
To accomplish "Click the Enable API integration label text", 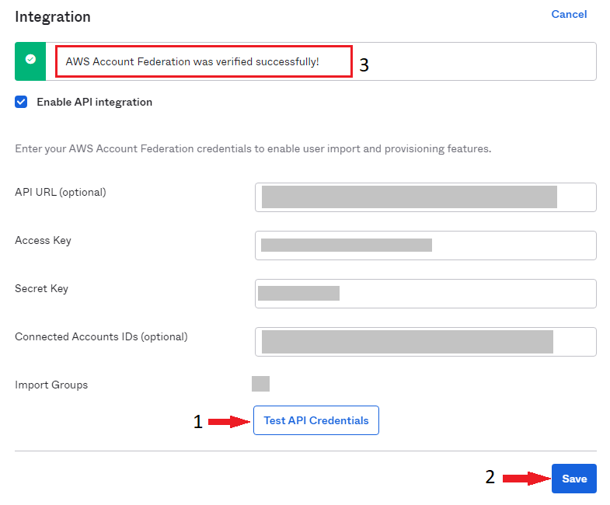I will click(94, 102).
